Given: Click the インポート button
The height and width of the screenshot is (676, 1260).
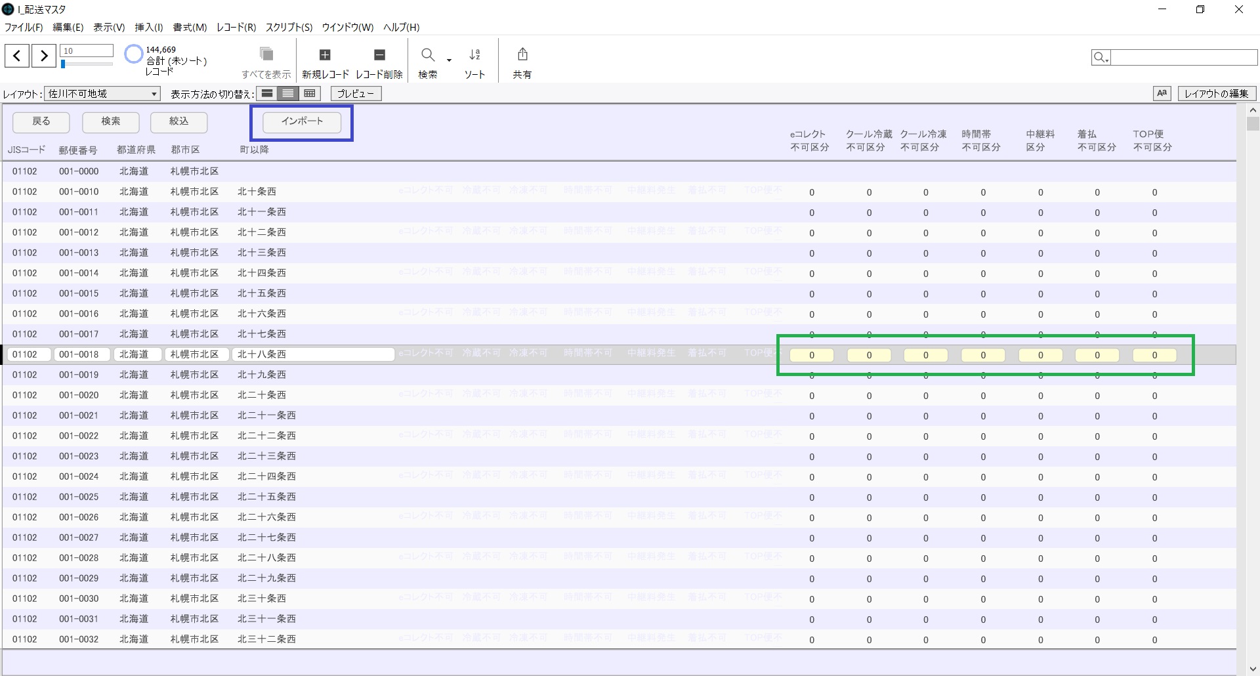Looking at the screenshot, I should coord(302,121).
